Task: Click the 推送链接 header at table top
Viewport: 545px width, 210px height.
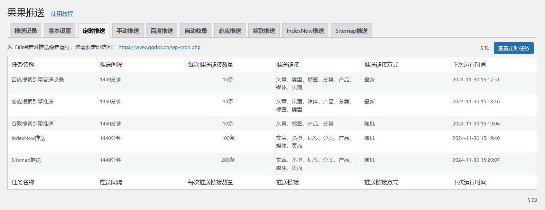Action: pyautogui.click(x=287, y=65)
